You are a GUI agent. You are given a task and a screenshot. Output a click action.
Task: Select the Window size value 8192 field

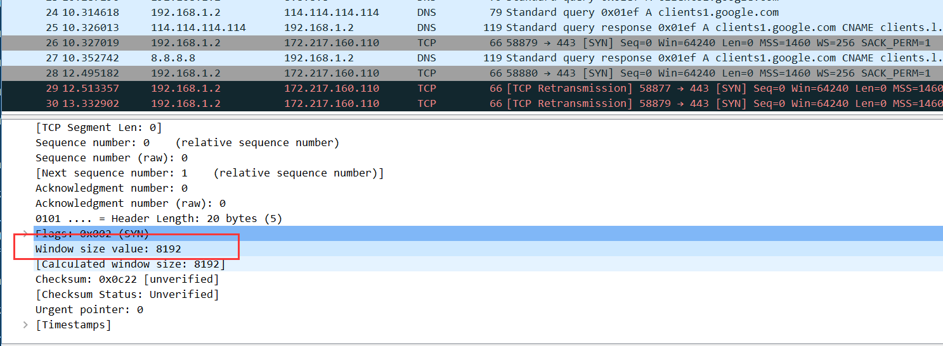[108, 249]
